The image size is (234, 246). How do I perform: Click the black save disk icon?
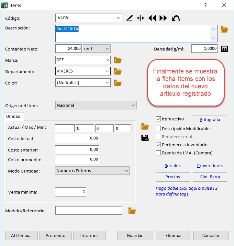pos(145,138)
